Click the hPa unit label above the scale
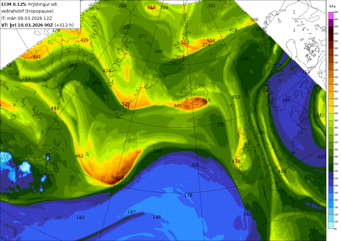 click(x=332, y=6)
